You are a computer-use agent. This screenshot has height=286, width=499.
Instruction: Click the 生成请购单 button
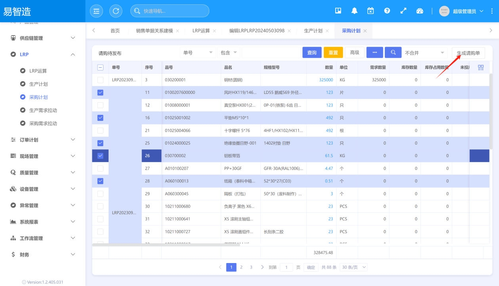coord(468,53)
